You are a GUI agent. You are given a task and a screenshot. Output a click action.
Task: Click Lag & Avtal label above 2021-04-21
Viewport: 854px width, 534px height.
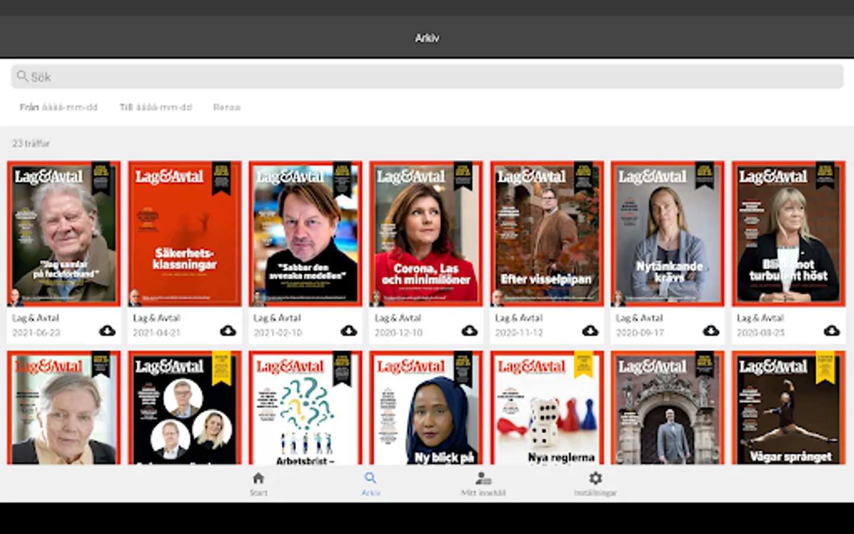pos(157,318)
